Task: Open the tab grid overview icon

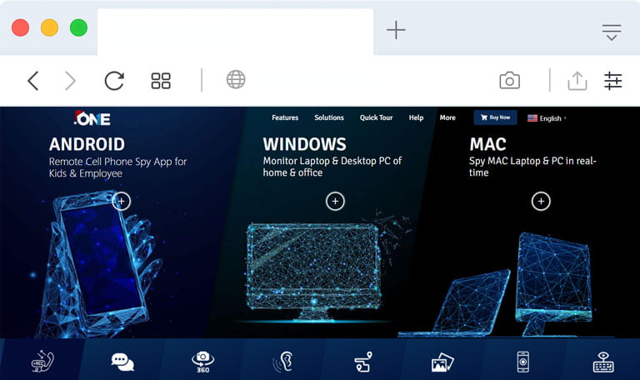Action: [161, 80]
